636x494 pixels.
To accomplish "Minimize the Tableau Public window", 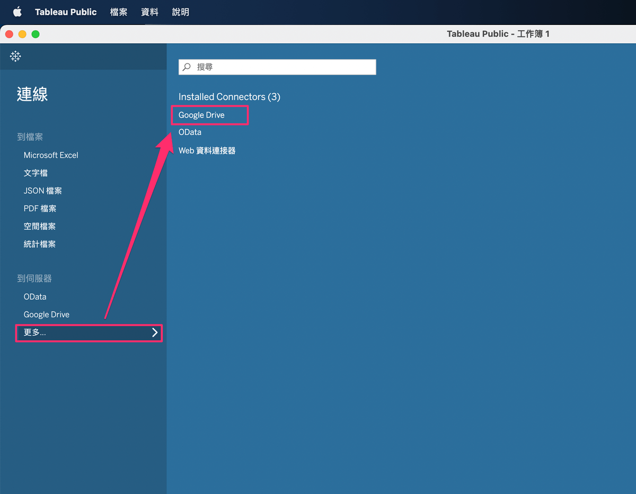I will pyautogui.click(x=22, y=34).
